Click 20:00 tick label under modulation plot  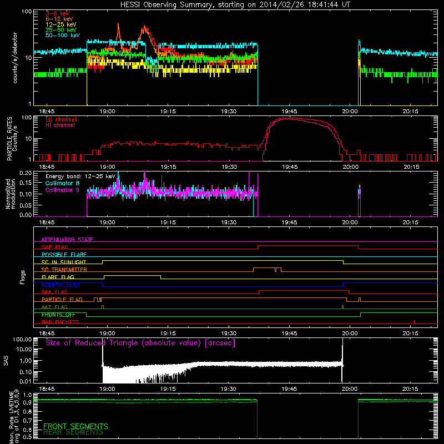350,223
